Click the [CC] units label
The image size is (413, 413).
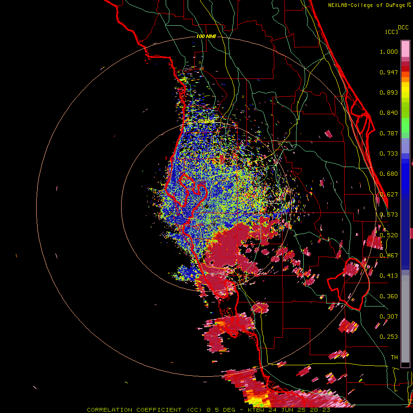coord(391,32)
